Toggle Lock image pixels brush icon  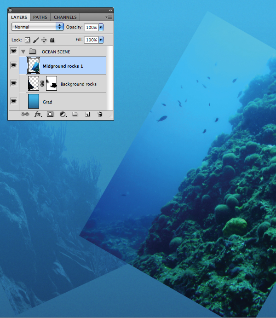35,40
